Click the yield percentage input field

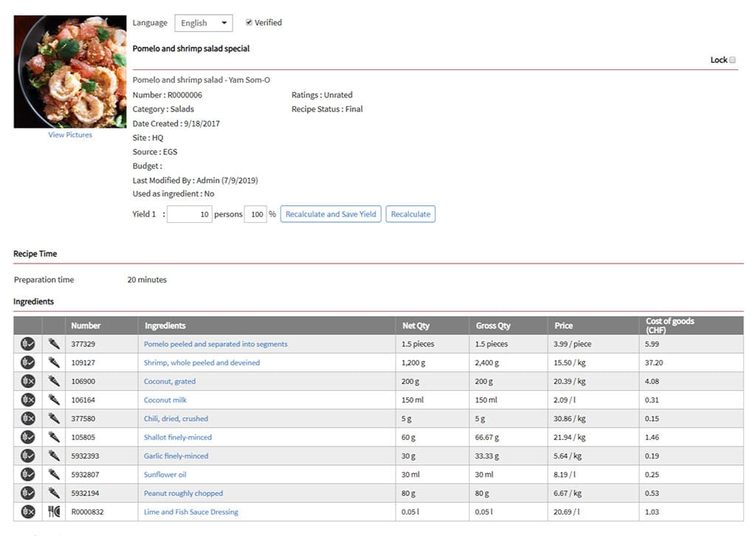point(255,214)
